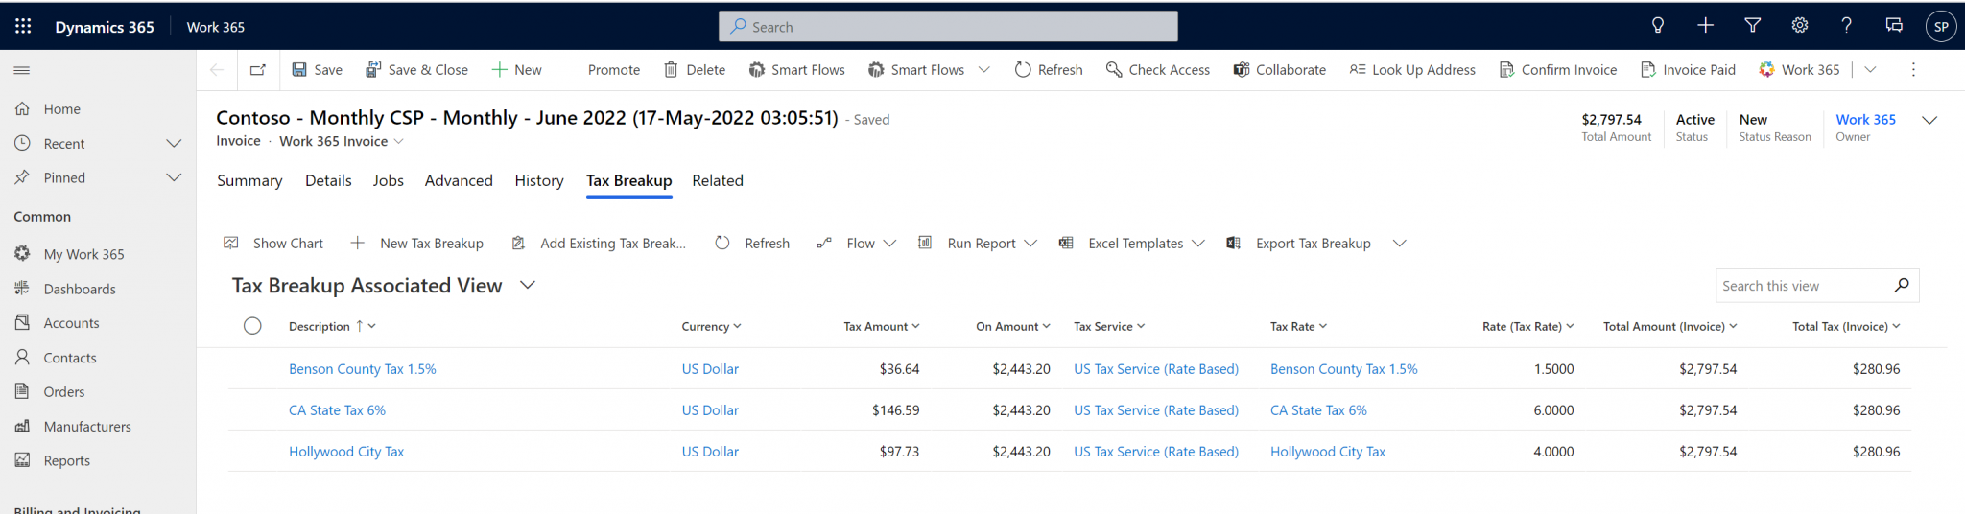Expand the Recent sidebar chevron
This screenshot has width=1965, height=514.
coord(174,144)
